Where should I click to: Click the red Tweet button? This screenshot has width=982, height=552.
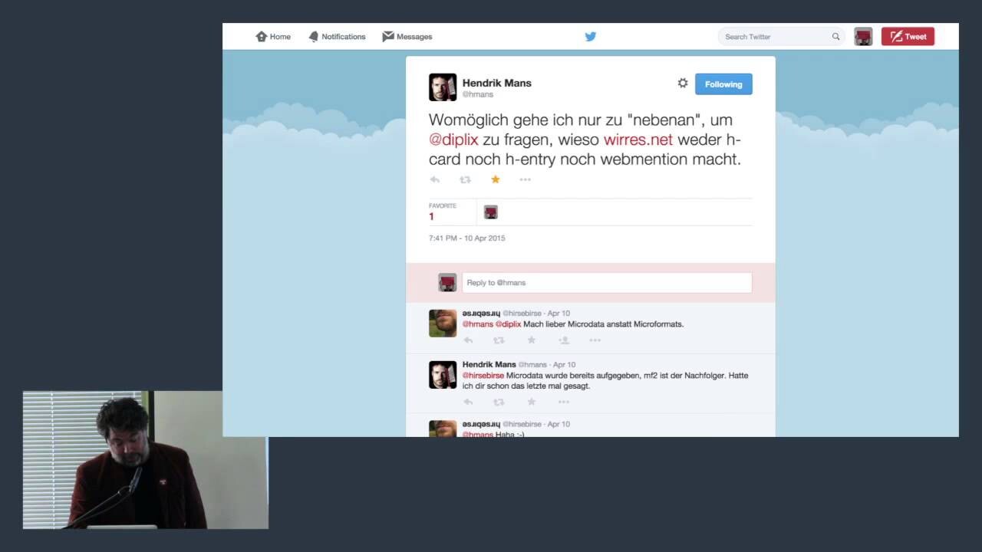[x=908, y=37]
